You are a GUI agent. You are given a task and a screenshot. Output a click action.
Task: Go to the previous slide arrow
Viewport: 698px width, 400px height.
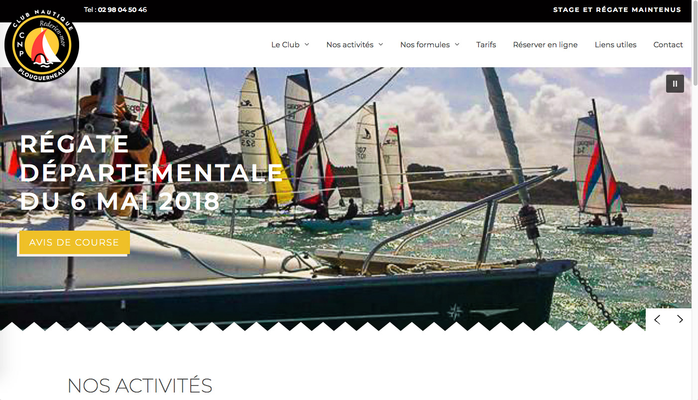657,320
